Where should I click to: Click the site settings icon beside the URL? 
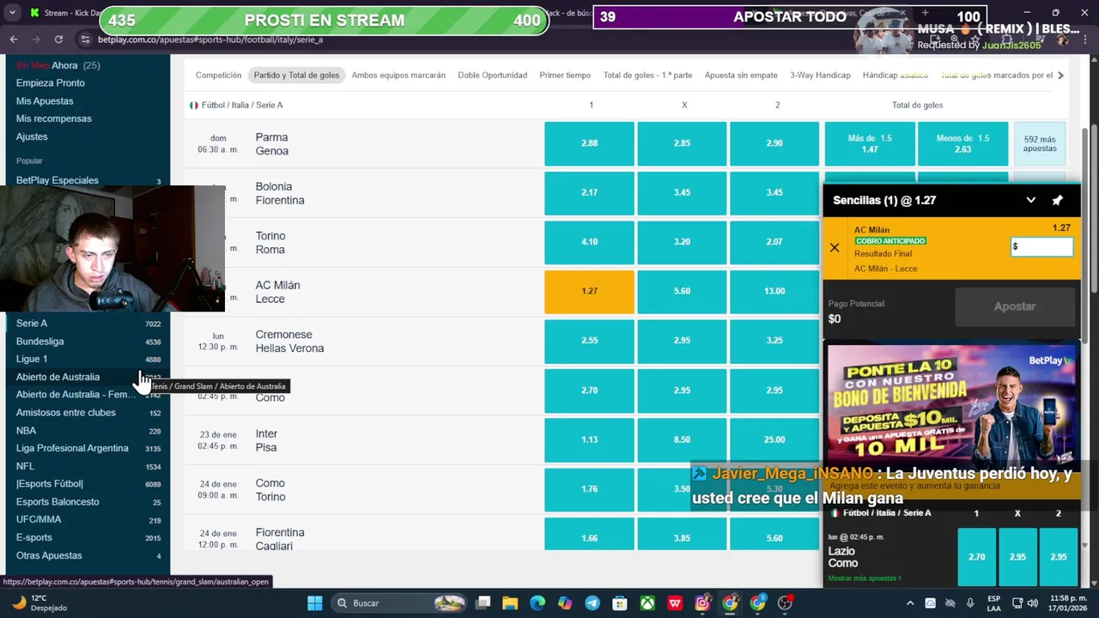(x=84, y=39)
